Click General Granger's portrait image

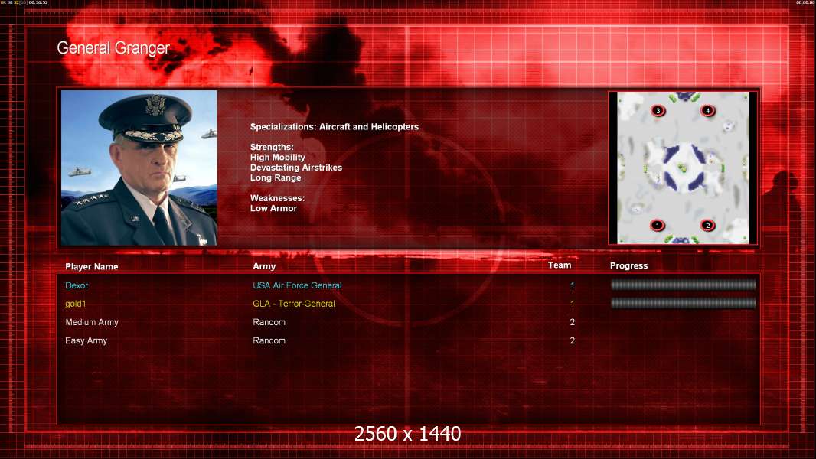point(139,168)
